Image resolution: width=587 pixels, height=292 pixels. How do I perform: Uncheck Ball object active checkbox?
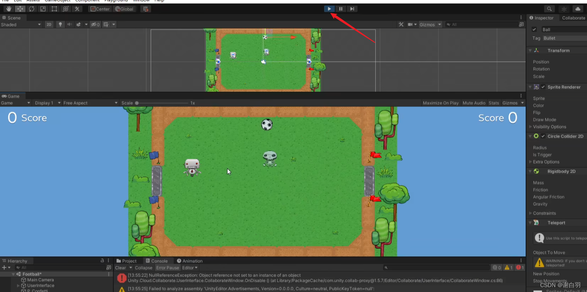(534, 29)
